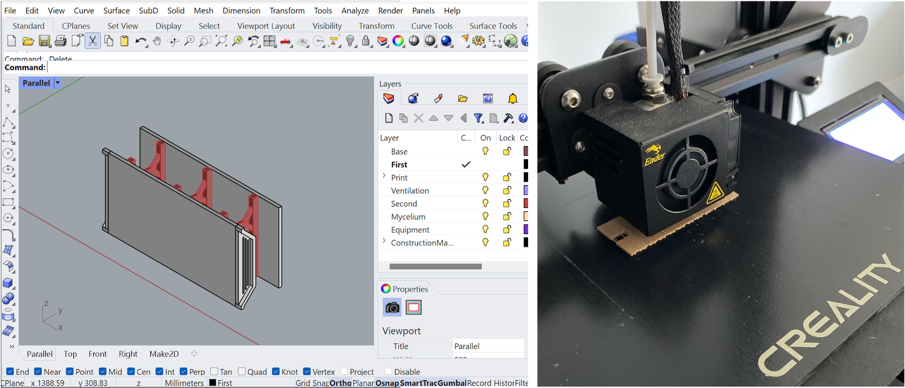Open the Parallel viewport dropdown arrow

coord(58,83)
